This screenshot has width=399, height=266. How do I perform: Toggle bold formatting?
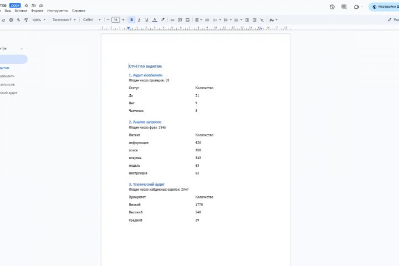pyautogui.click(x=131, y=20)
